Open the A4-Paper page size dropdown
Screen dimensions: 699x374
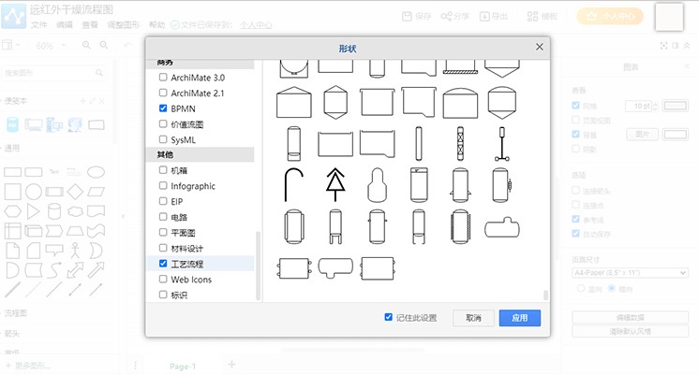click(x=630, y=273)
